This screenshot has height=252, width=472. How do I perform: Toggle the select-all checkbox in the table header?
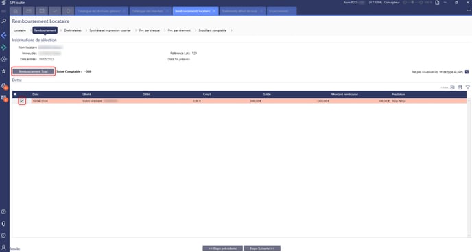[x=15, y=94]
